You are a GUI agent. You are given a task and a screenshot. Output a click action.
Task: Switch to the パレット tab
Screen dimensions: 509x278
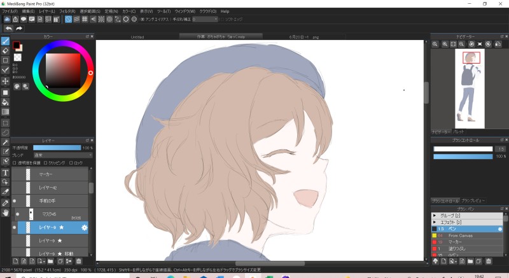[459, 132]
